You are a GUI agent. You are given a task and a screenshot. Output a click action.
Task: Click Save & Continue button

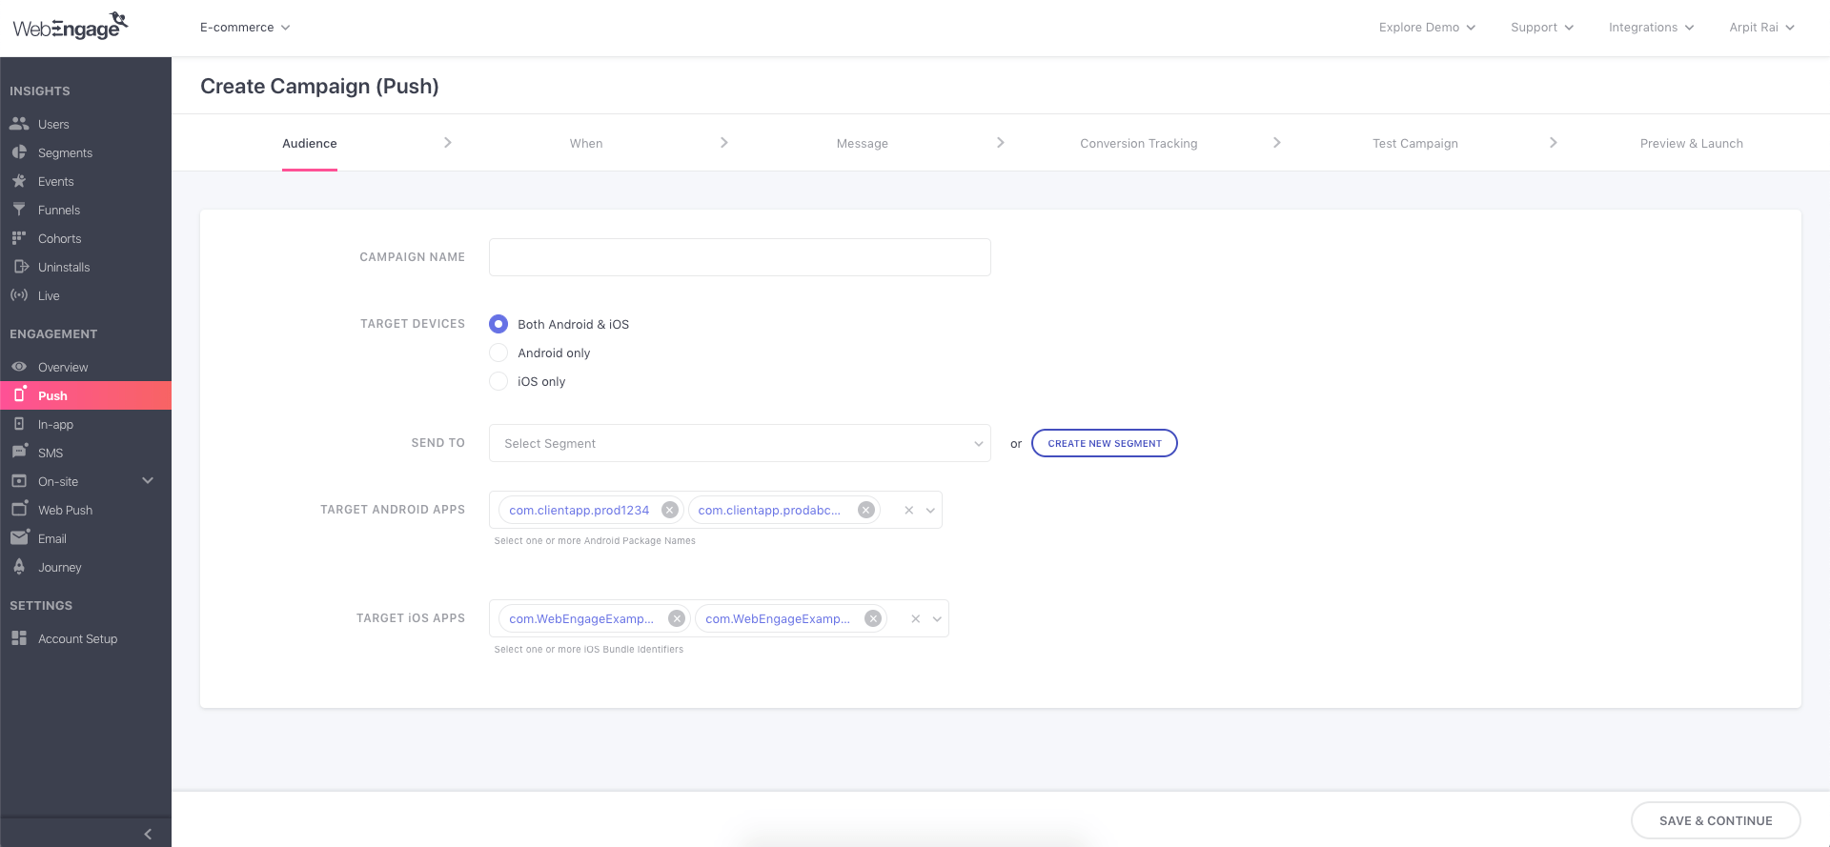point(1716,820)
